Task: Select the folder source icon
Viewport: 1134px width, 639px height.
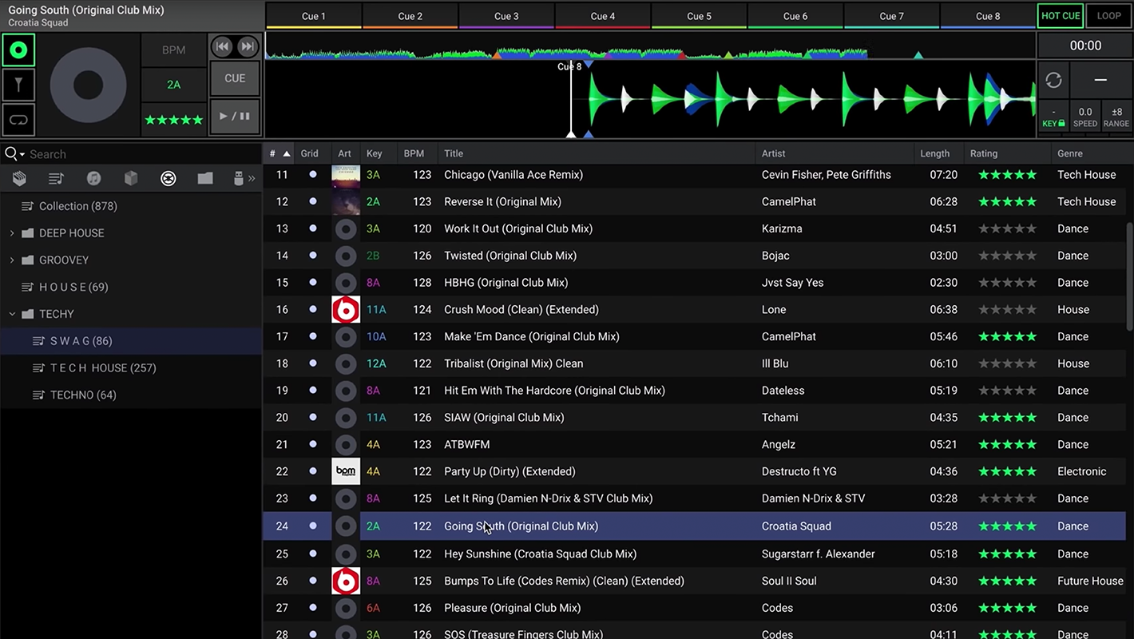Action: 205,178
